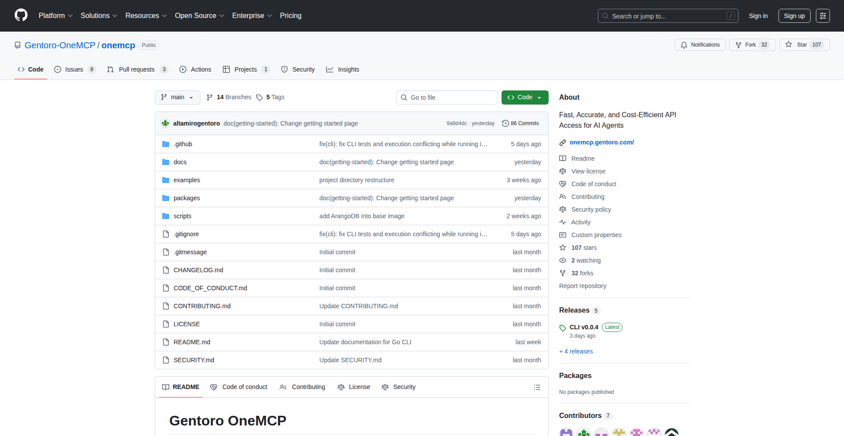Viewport: 844px width, 436px height.
Task: Open appearance settings icon in header
Action: coord(823,16)
